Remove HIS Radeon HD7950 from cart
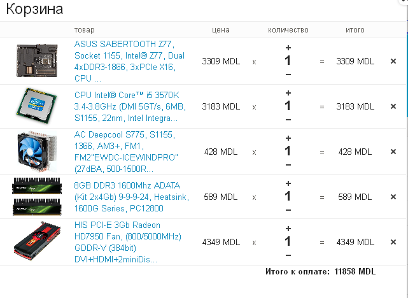This screenshot has height=298, width=408. (393, 242)
